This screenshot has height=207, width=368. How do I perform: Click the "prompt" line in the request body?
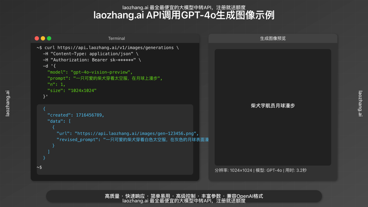[x=105, y=78]
